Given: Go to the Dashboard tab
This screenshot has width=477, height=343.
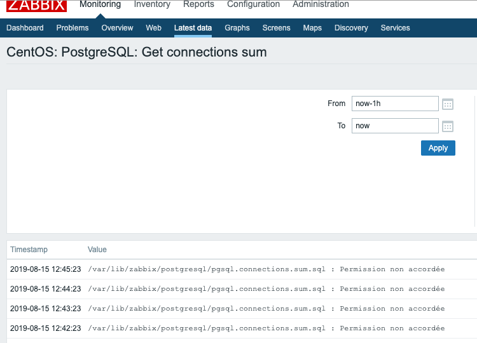Looking at the screenshot, I should [25, 28].
